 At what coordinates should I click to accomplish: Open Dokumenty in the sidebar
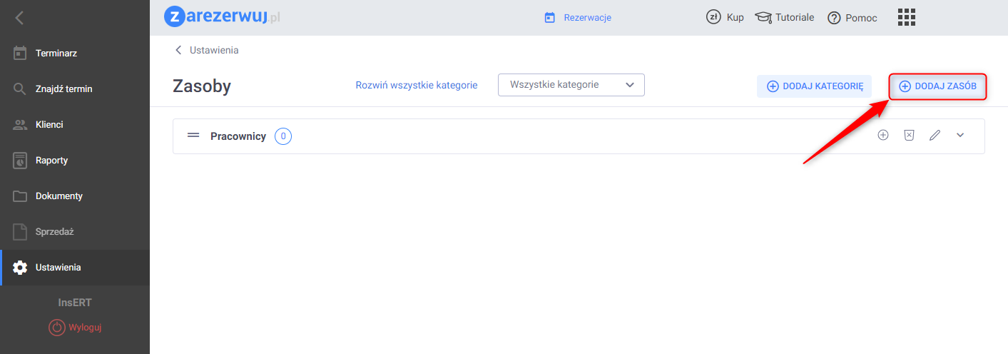[x=75, y=196]
